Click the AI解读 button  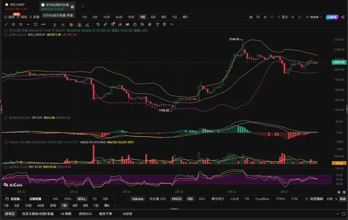pyautogui.click(x=332, y=17)
